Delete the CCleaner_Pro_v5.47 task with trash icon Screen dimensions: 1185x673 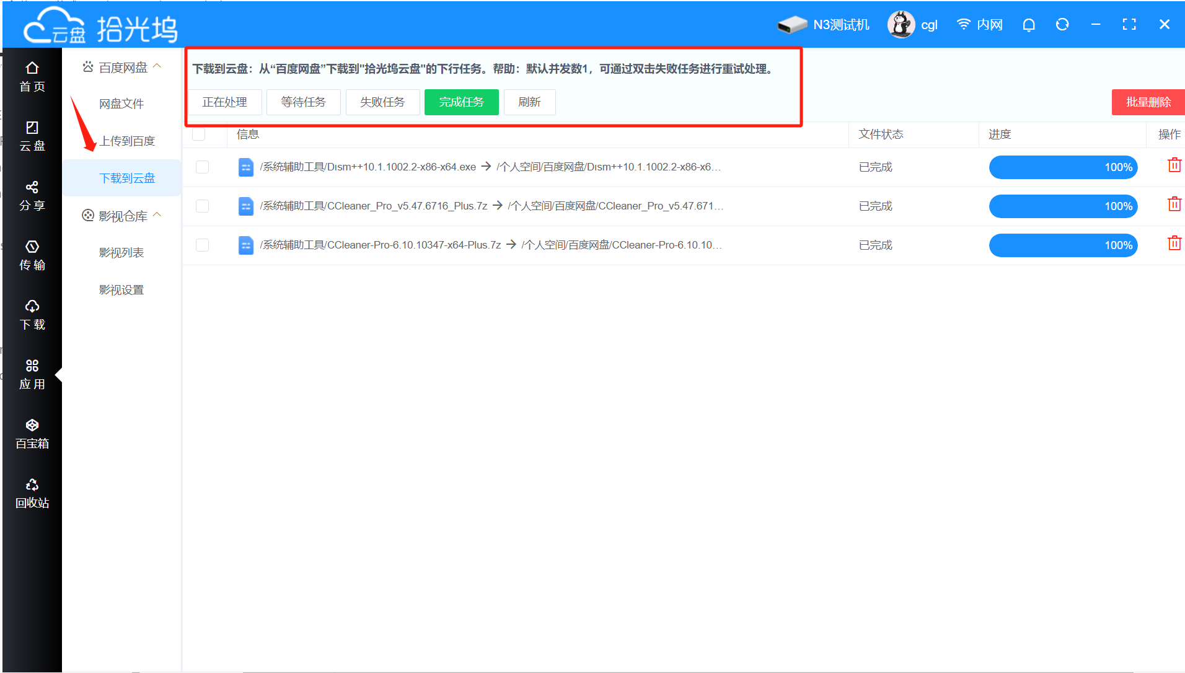1174,205
